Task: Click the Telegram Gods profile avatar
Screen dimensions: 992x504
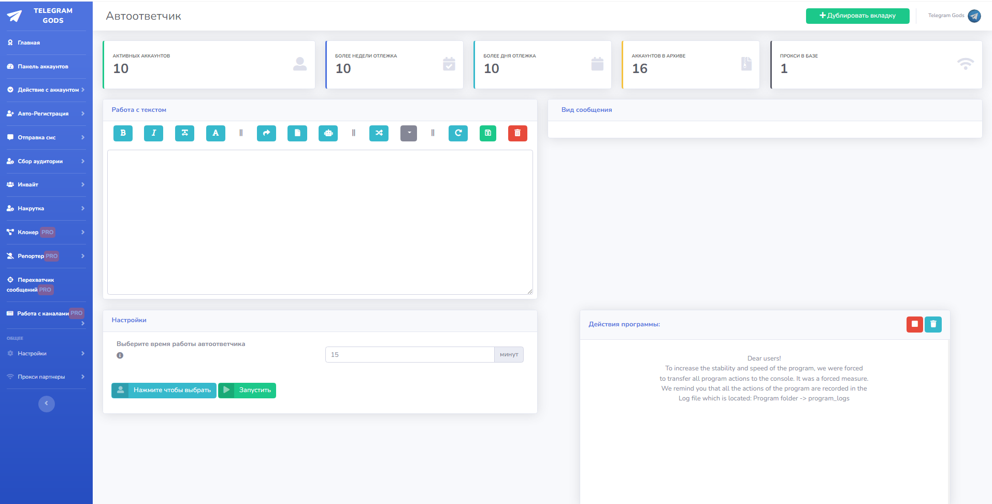Action: coord(974,16)
